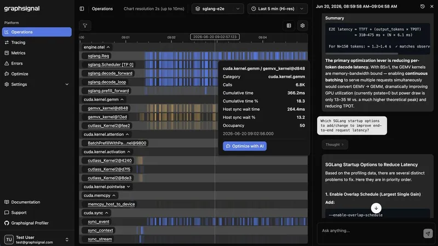Collapse the engine.otel group
Screen dimensions: 438x246
coord(97,47)
